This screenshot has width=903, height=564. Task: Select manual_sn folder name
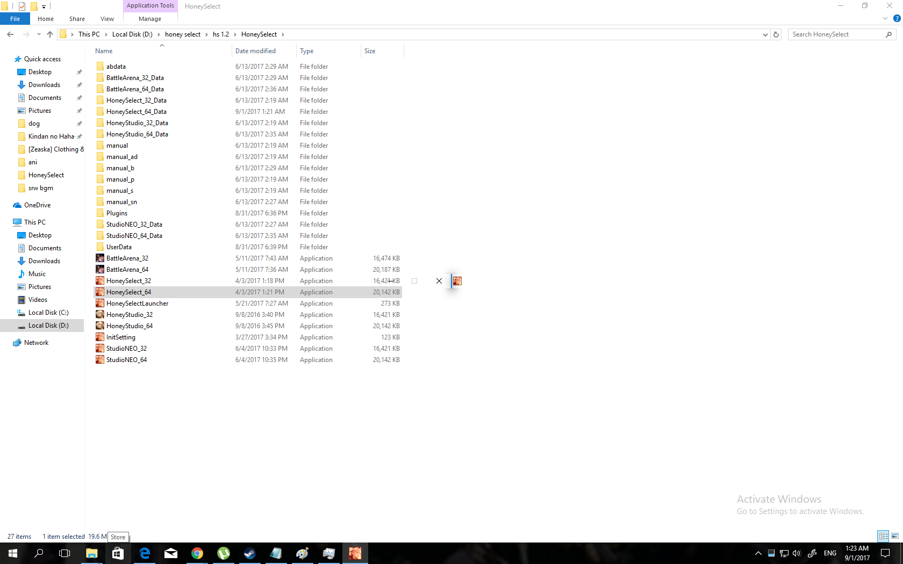click(121, 202)
